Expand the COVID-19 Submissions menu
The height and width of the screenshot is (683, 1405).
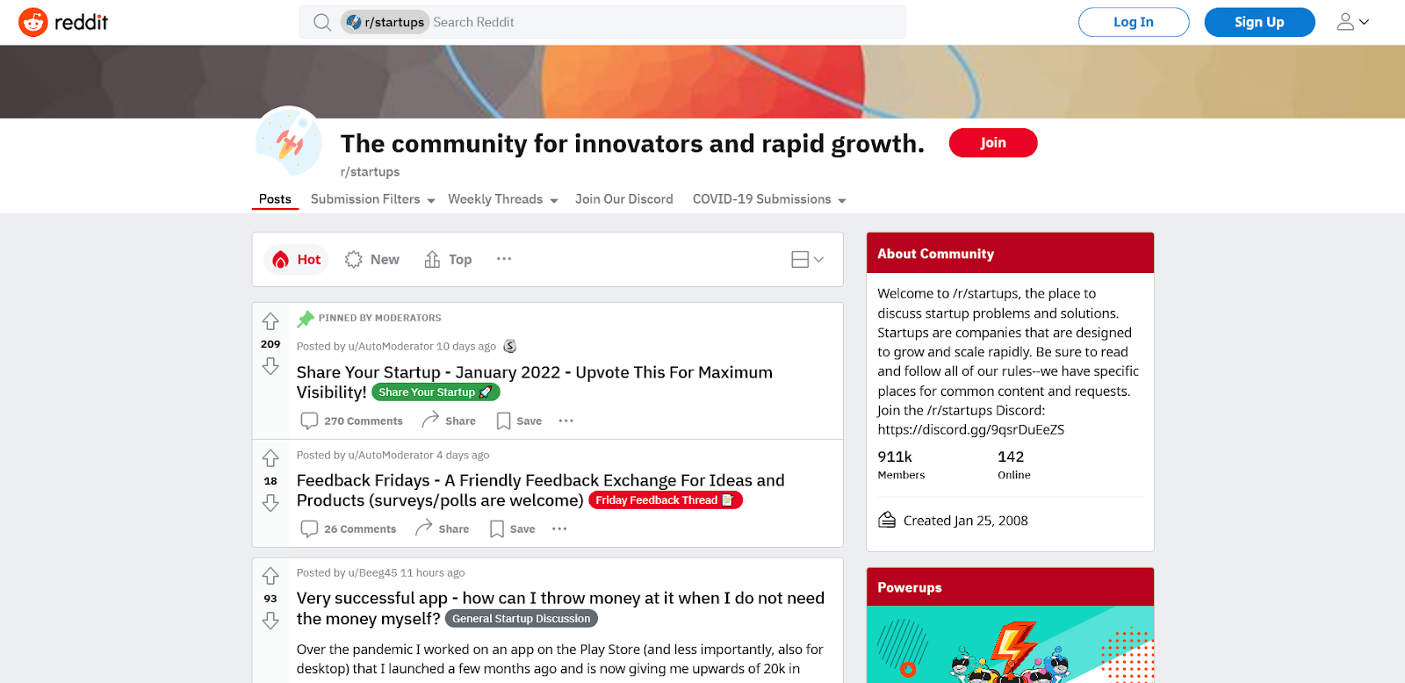coord(769,199)
